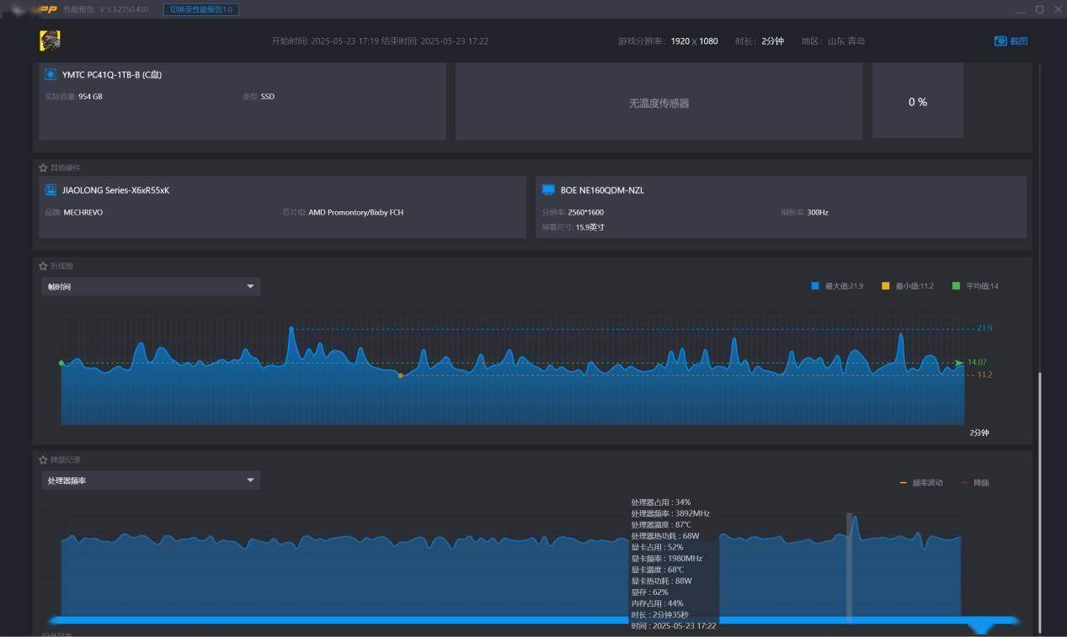The width and height of the screenshot is (1067, 637).
Task: Open the 处理器频率 dropdown
Action: click(151, 480)
